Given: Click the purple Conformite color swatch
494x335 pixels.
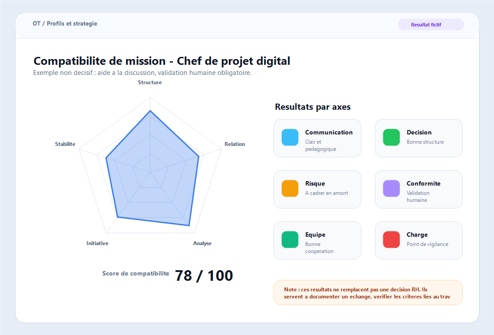Looking at the screenshot, I should tap(391, 188).
